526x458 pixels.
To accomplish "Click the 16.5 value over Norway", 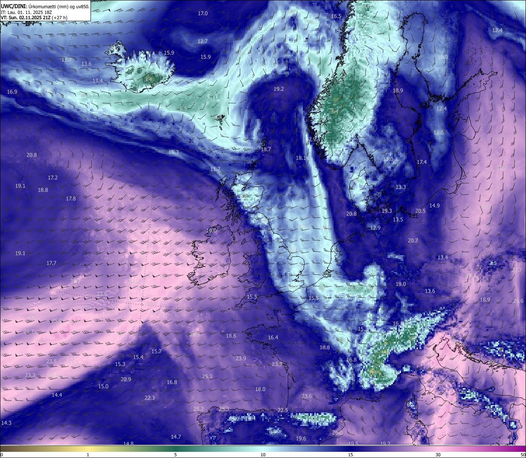I will coord(336,16).
